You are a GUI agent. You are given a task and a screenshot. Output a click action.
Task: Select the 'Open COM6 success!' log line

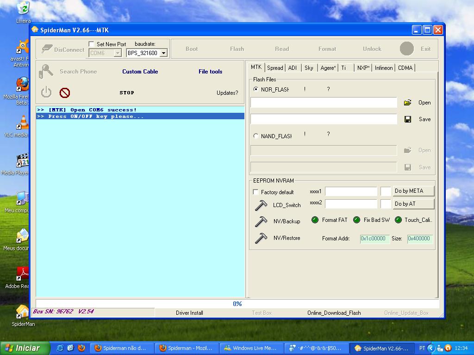point(140,110)
